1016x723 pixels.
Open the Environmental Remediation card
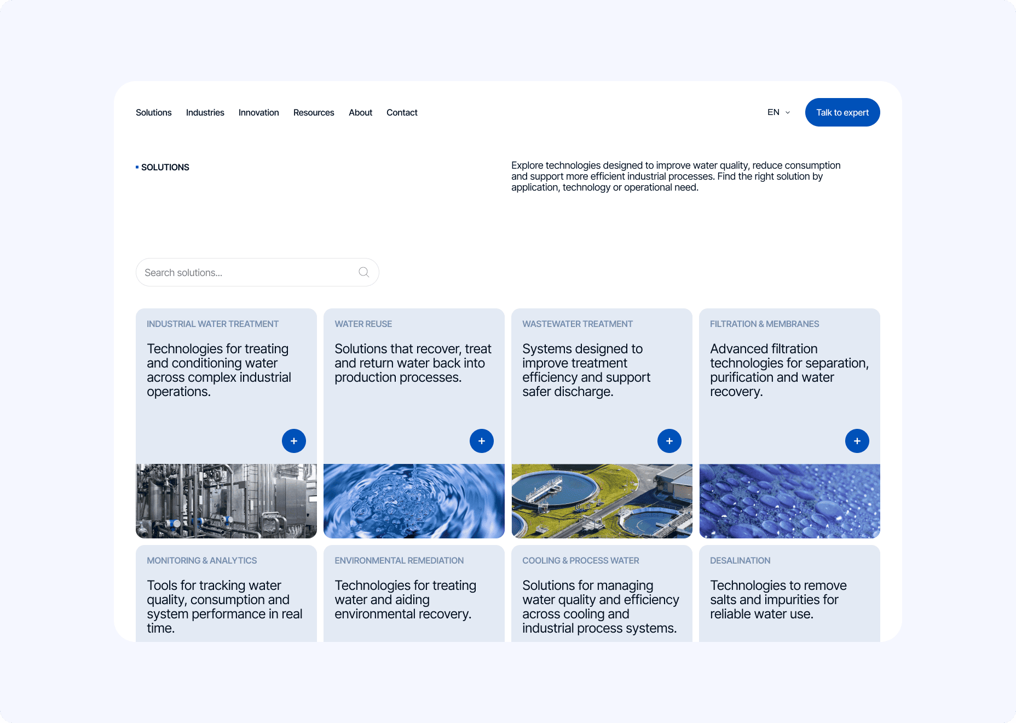click(414, 594)
